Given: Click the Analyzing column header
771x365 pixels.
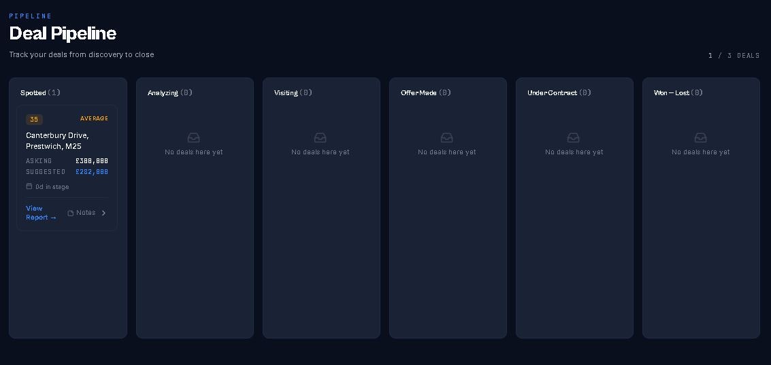Looking at the screenshot, I should tap(170, 92).
